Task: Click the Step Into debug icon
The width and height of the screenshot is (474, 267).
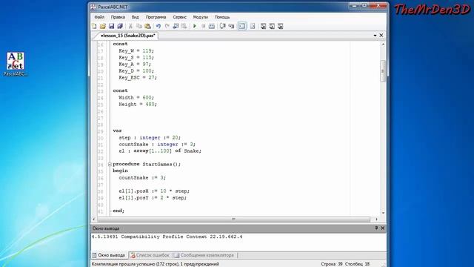Action: click(x=231, y=26)
